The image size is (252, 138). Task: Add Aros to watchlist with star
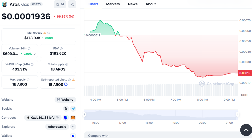pyautogui.click(x=60, y=4)
